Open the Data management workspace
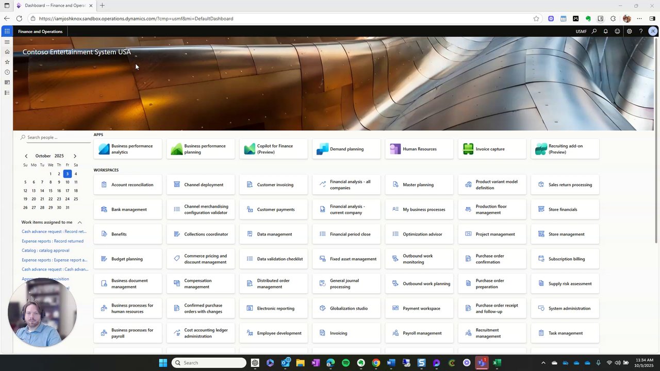 (x=274, y=234)
